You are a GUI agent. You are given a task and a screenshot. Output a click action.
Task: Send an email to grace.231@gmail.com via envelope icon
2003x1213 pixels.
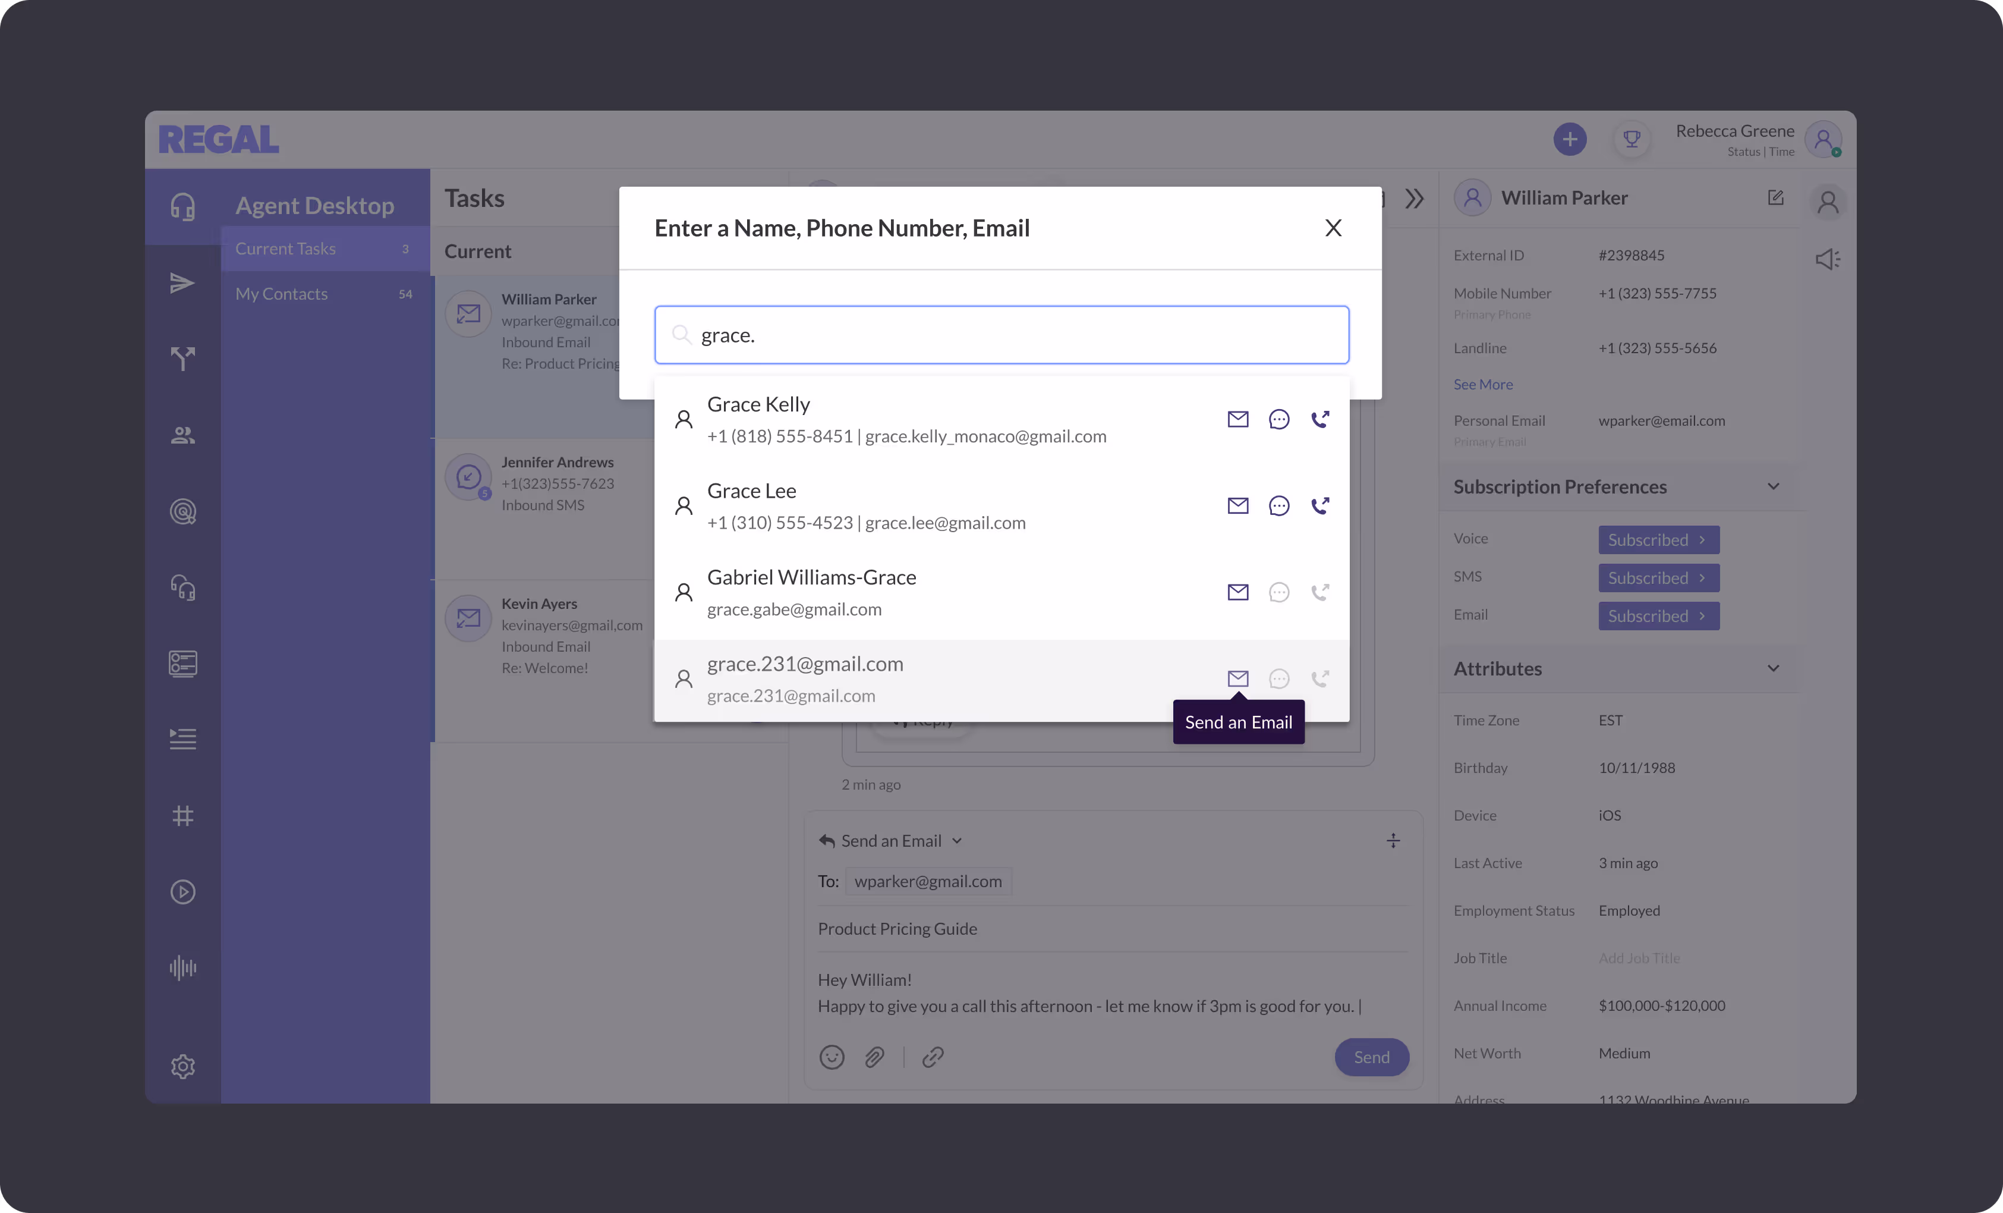1237,678
